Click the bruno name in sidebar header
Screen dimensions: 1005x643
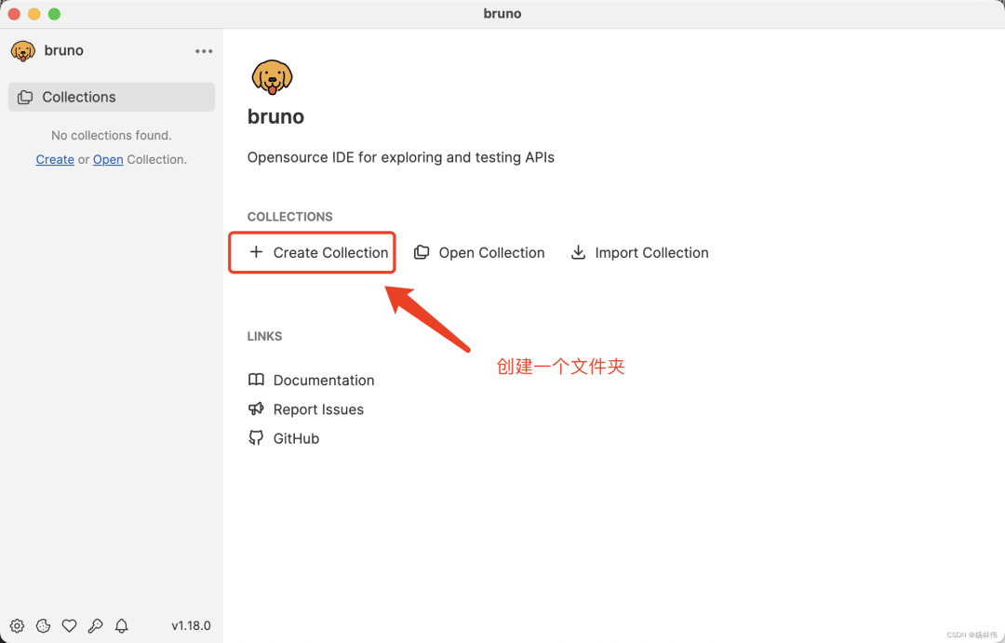63,50
